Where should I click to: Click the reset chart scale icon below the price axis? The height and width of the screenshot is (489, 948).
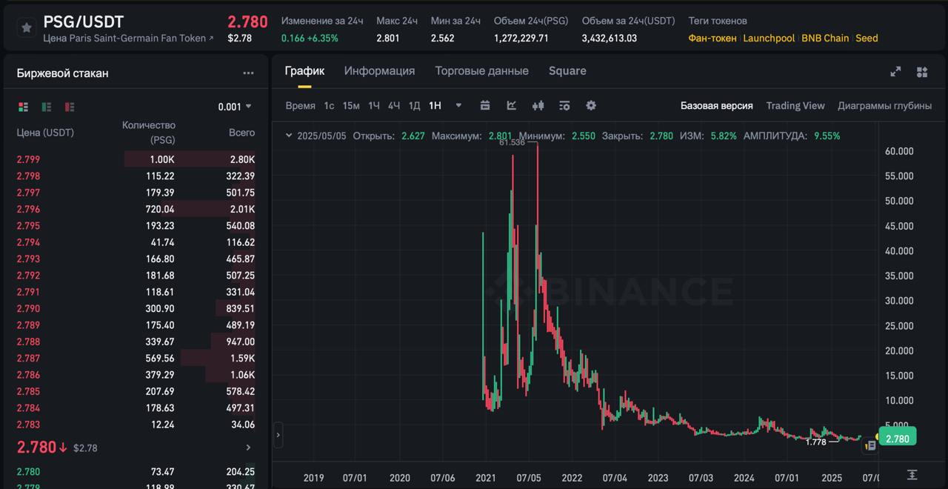912,474
